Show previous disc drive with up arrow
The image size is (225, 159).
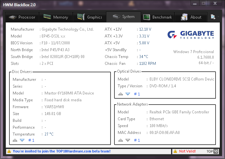pos(15,140)
